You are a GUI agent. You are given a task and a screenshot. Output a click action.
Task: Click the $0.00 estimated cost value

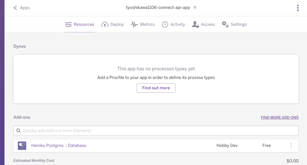293,161
